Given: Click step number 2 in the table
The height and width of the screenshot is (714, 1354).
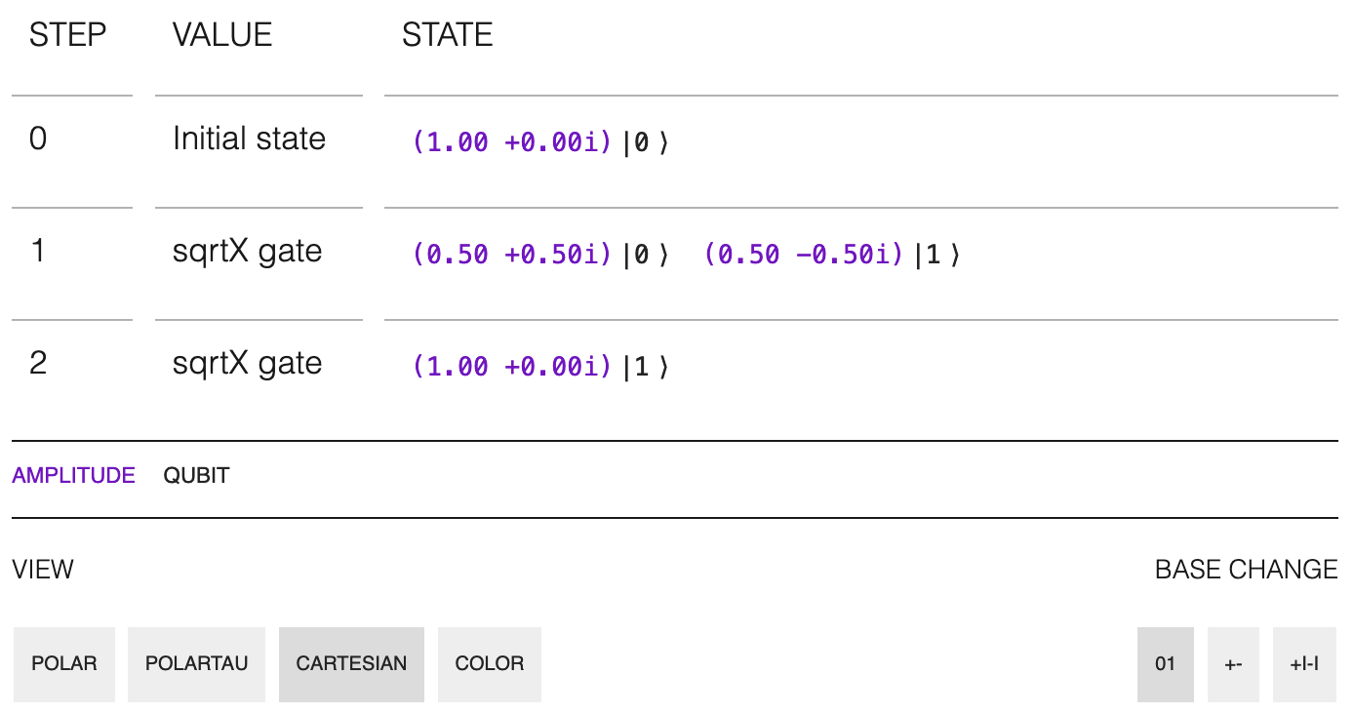Looking at the screenshot, I should (x=38, y=364).
